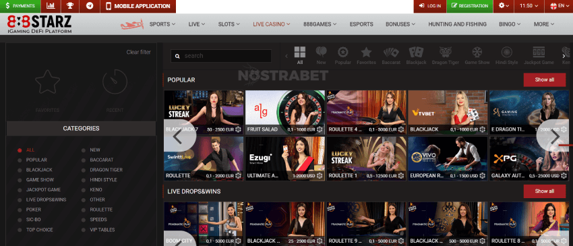Expand the SPORTS dropdown menu
573x246 pixels.
pos(162,24)
